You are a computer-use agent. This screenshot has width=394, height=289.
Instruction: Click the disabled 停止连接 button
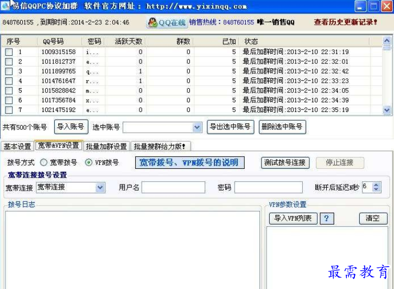click(x=340, y=163)
